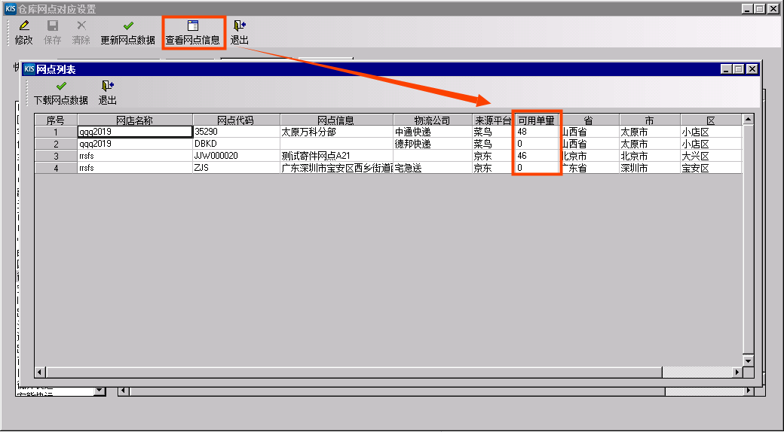Close the 网点列表 window
Screen dimensions: 784x432
pyautogui.click(x=752, y=69)
